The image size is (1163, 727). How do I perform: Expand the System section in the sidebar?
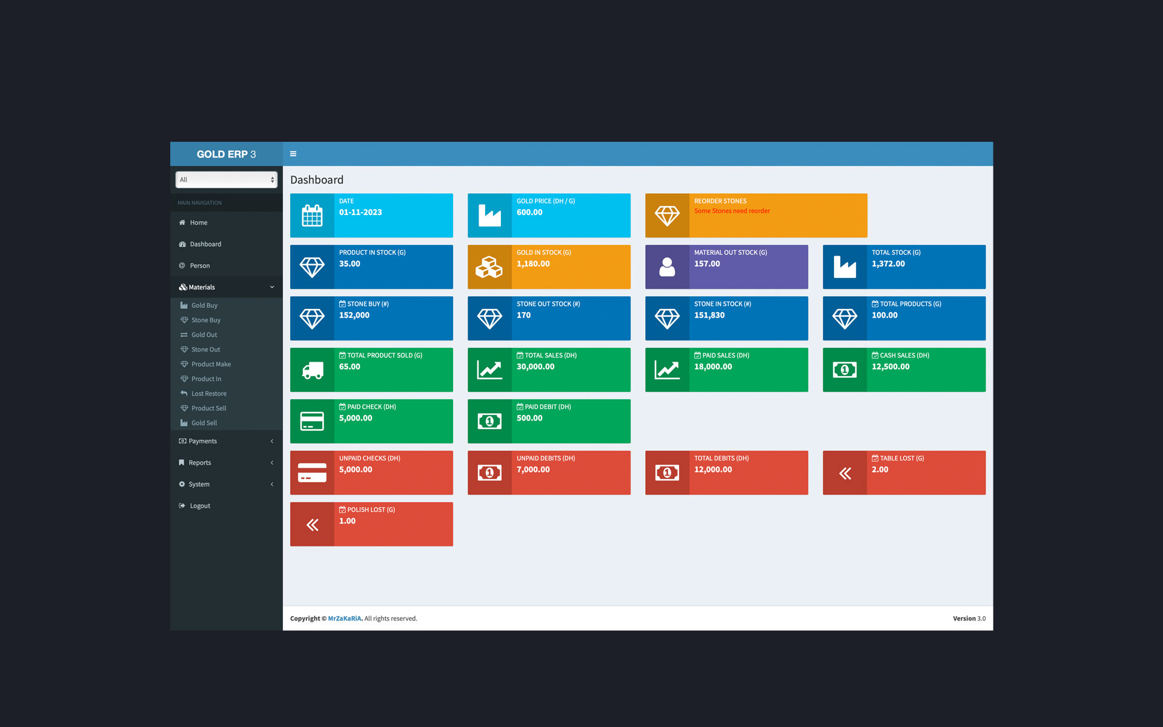click(x=226, y=483)
